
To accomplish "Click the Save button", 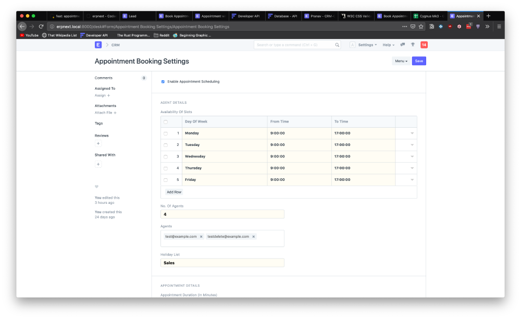I will tap(419, 61).
